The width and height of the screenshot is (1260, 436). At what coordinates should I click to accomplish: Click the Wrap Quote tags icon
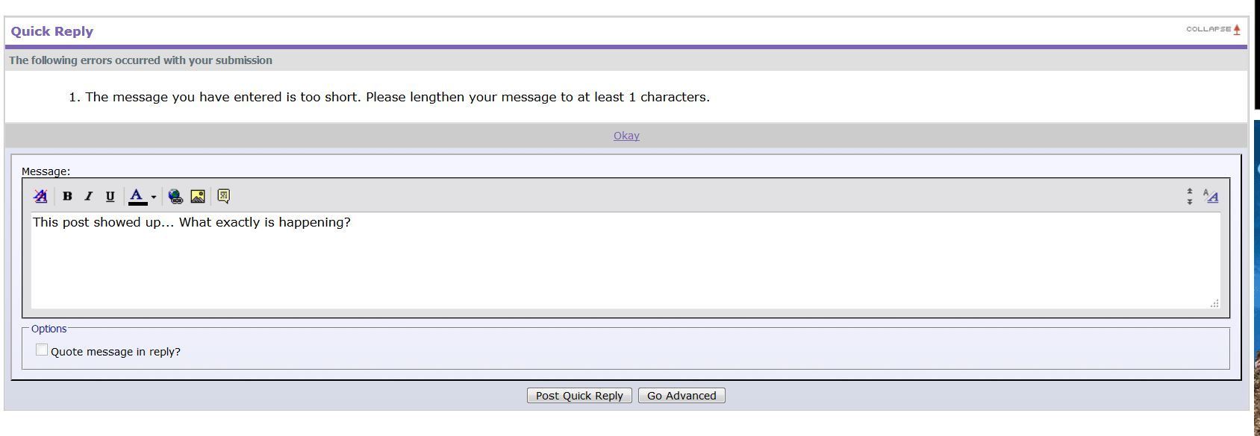click(223, 196)
